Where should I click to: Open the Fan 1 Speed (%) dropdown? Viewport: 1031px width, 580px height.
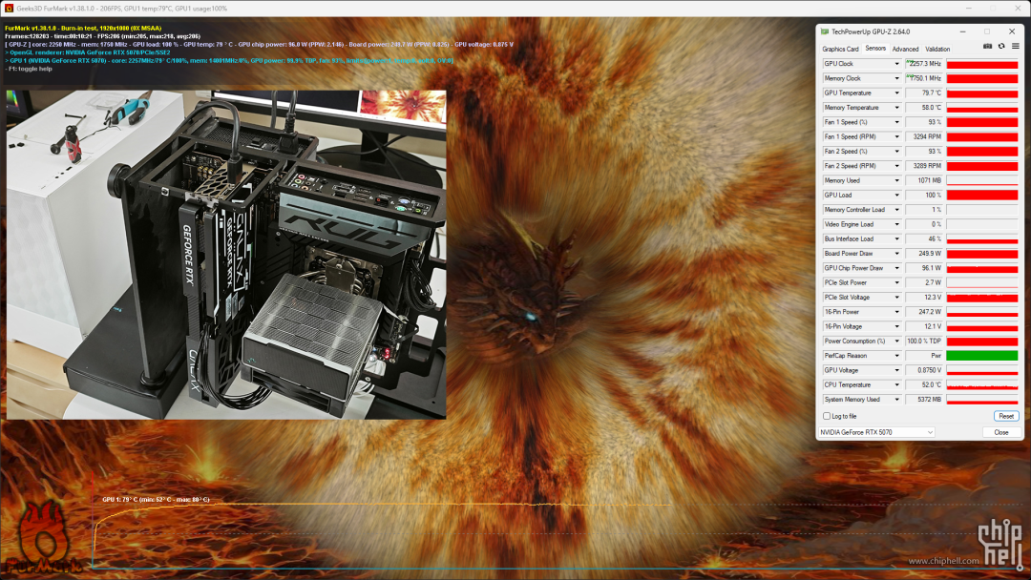tap(896, 122)
